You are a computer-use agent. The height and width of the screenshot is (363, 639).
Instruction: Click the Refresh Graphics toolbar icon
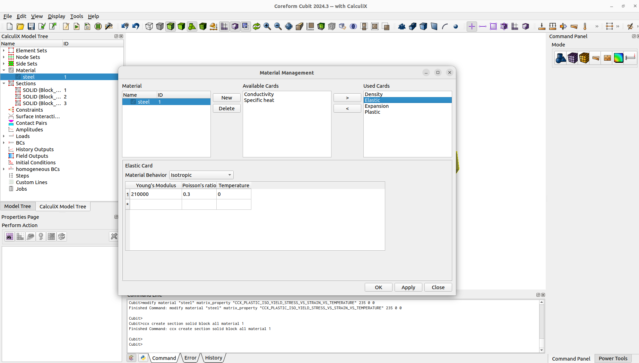click(257, 26)
